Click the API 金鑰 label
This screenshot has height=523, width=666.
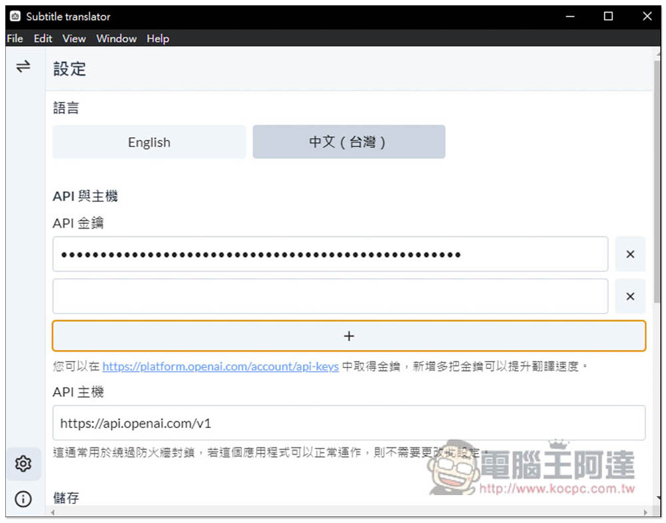coord(78,223)
